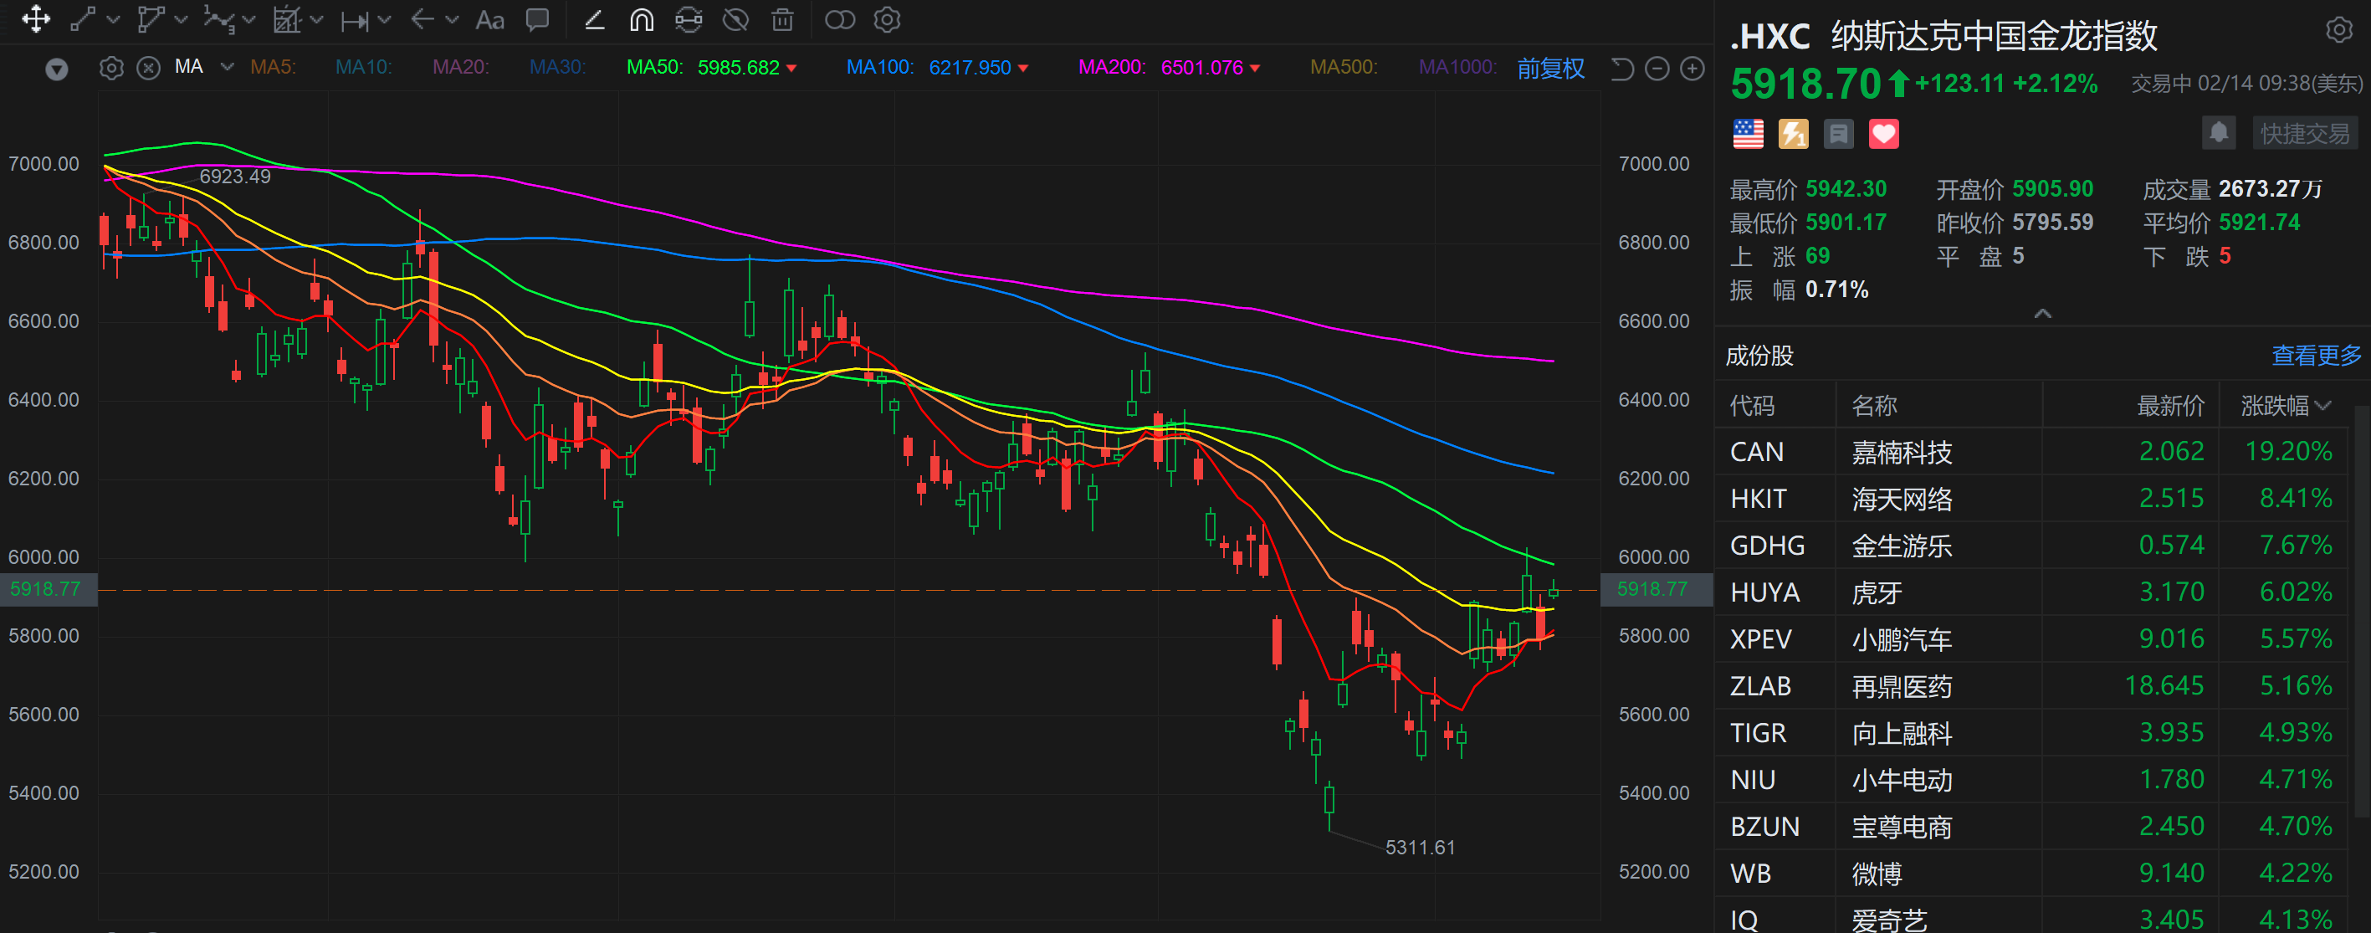
Task: Select the trend line drawing tool
Action: (83, 19)
